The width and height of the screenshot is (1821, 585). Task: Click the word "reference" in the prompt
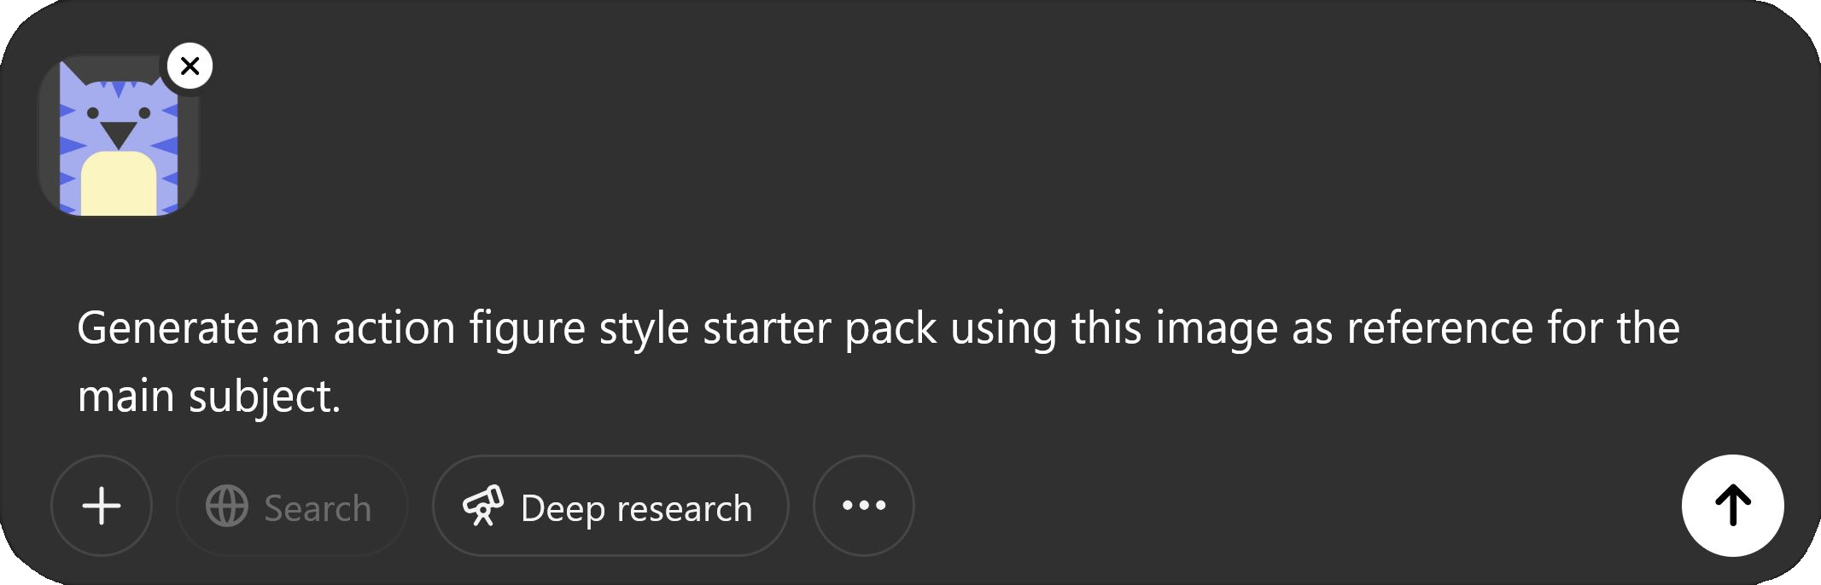(x=1439, y=328)
